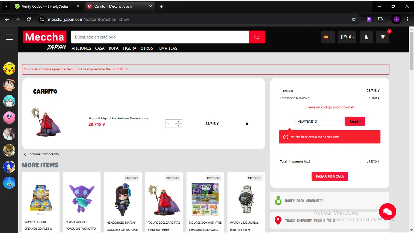This screenshot has height=233, width=414.
Task: Open the live chat bubble
Action: (388, 211)
